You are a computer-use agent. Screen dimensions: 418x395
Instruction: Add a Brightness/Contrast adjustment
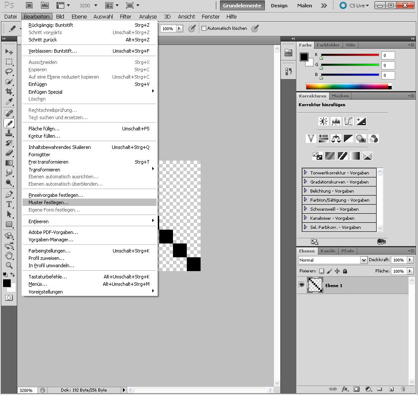point(323,122)
